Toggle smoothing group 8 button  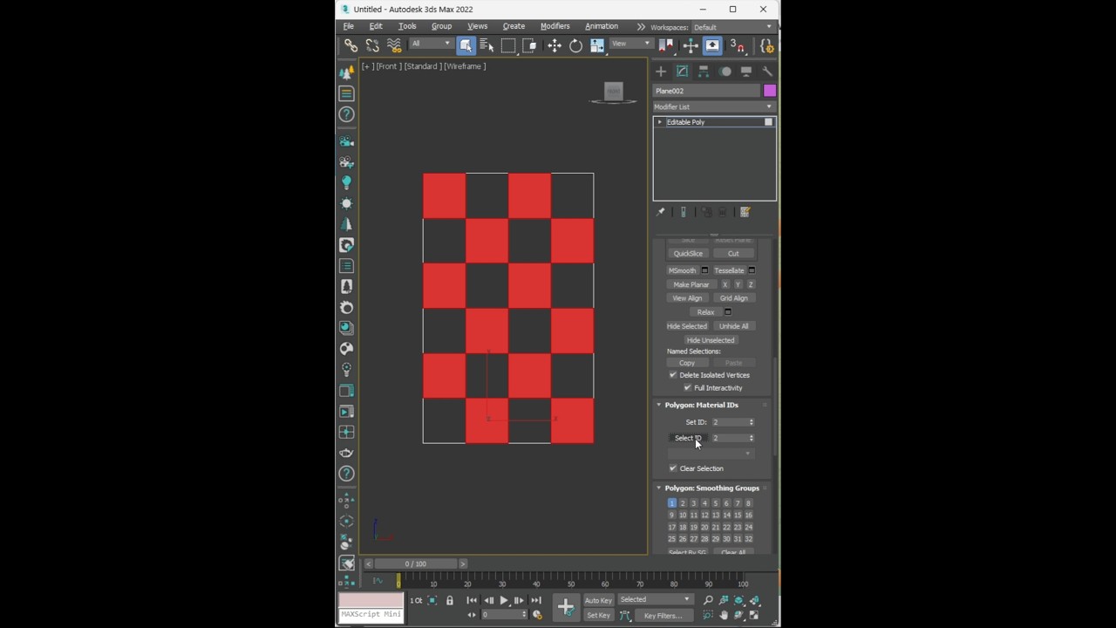pyautogui.click(x=748, y=503)
